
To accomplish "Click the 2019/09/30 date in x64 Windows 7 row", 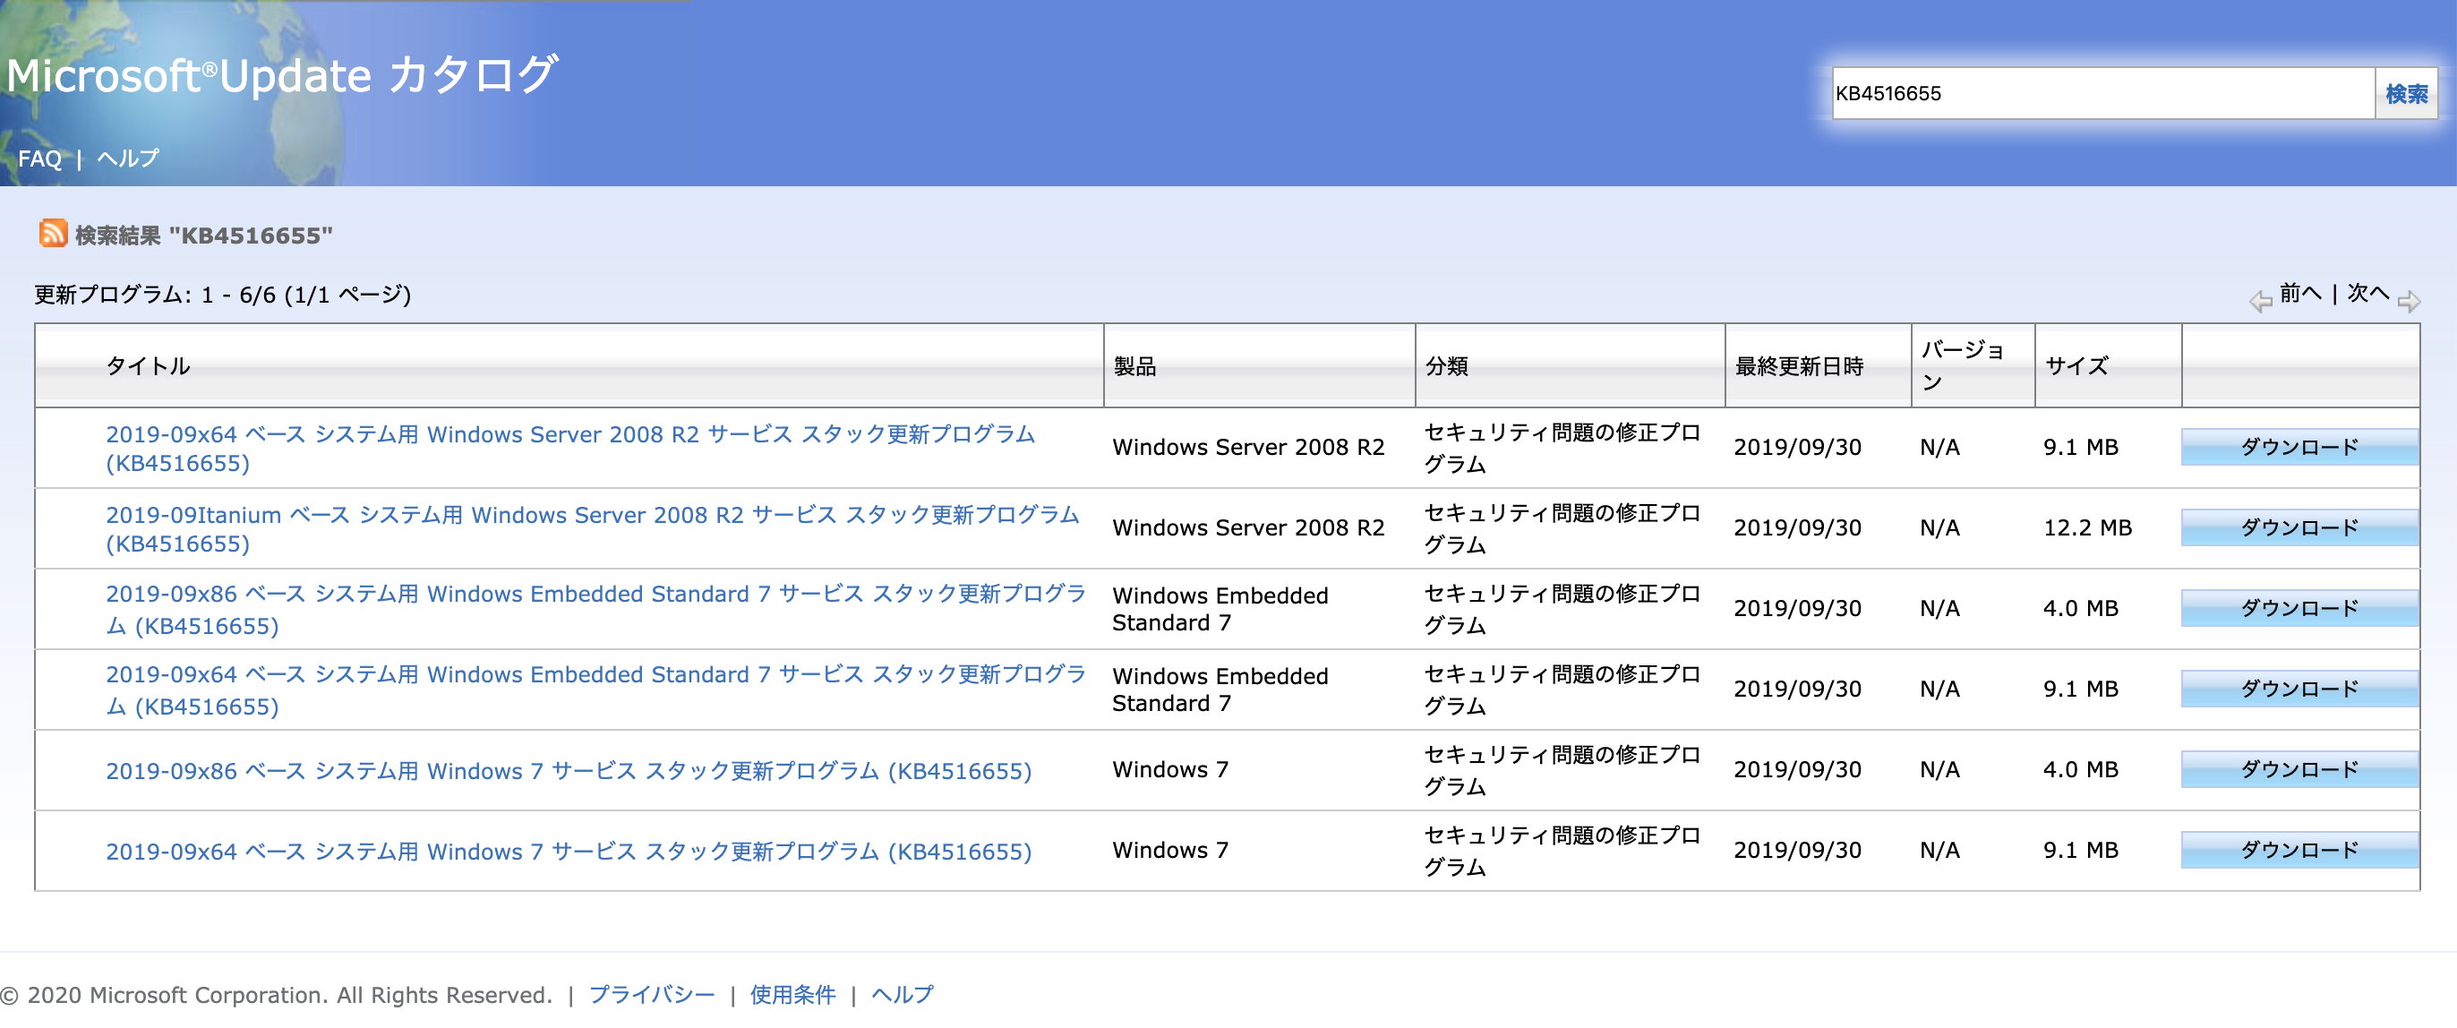I will click(1797, 850).
